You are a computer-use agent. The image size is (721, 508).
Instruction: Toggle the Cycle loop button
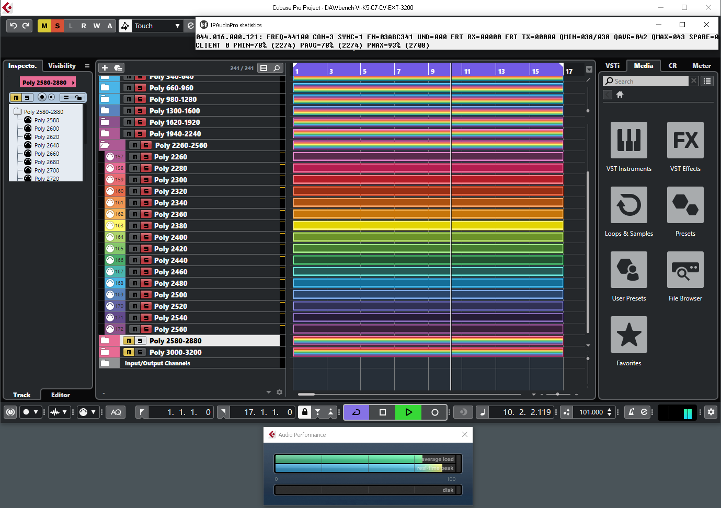tap(357, 412)
